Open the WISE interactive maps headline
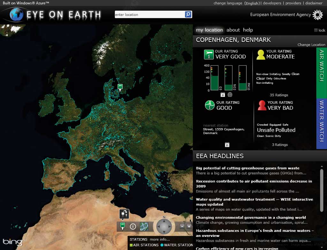Viewport: 327px width, 250px height. point(255,202)
